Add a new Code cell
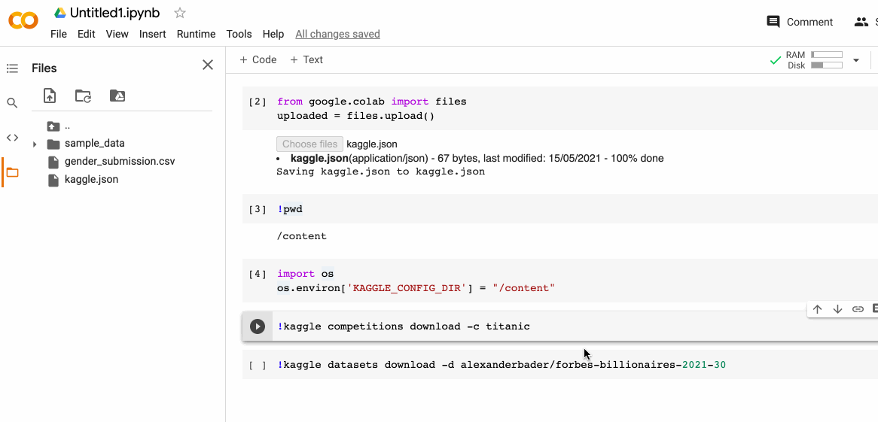The image size is (878, 422). pos(258,59)
